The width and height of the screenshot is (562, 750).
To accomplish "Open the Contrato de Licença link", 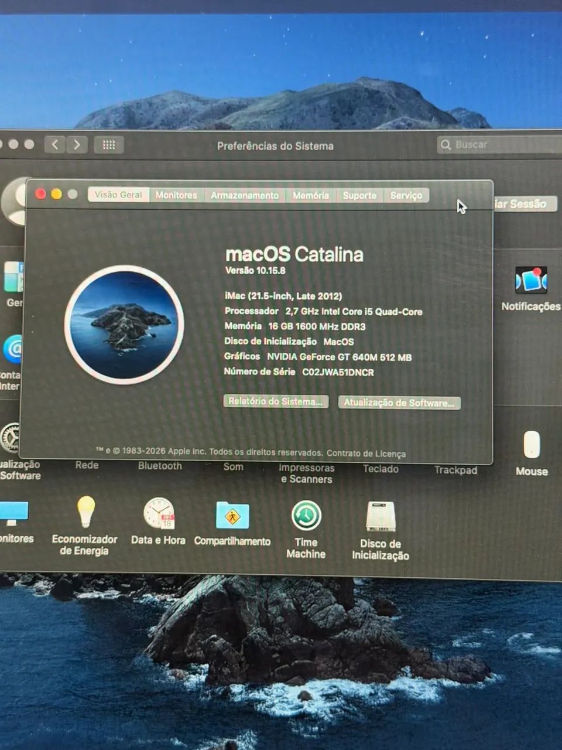I will pos(366,454).
